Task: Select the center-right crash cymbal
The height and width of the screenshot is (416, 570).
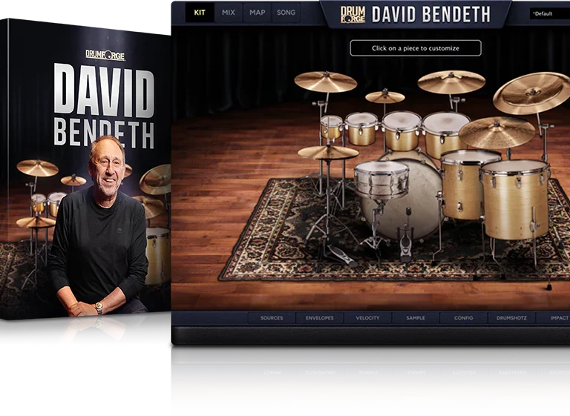Action: pos(451,82)
